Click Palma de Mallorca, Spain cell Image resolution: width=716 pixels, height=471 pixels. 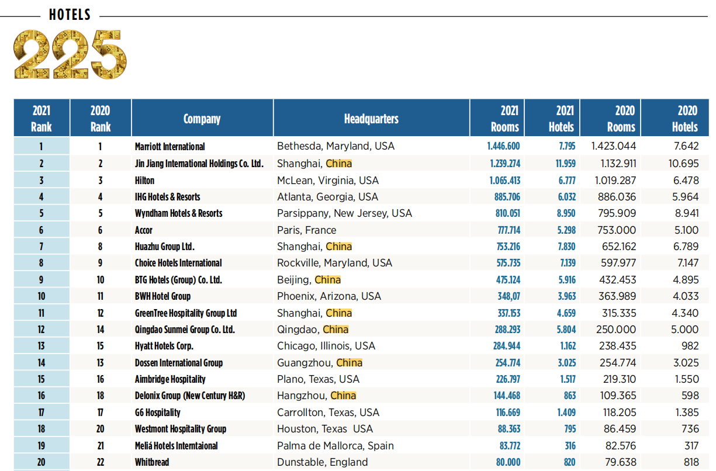coord(335,446)
